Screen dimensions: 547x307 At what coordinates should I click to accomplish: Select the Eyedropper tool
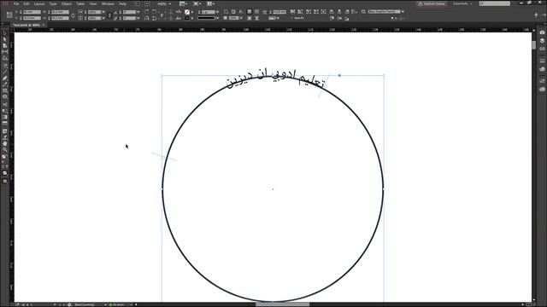point(4,137)
